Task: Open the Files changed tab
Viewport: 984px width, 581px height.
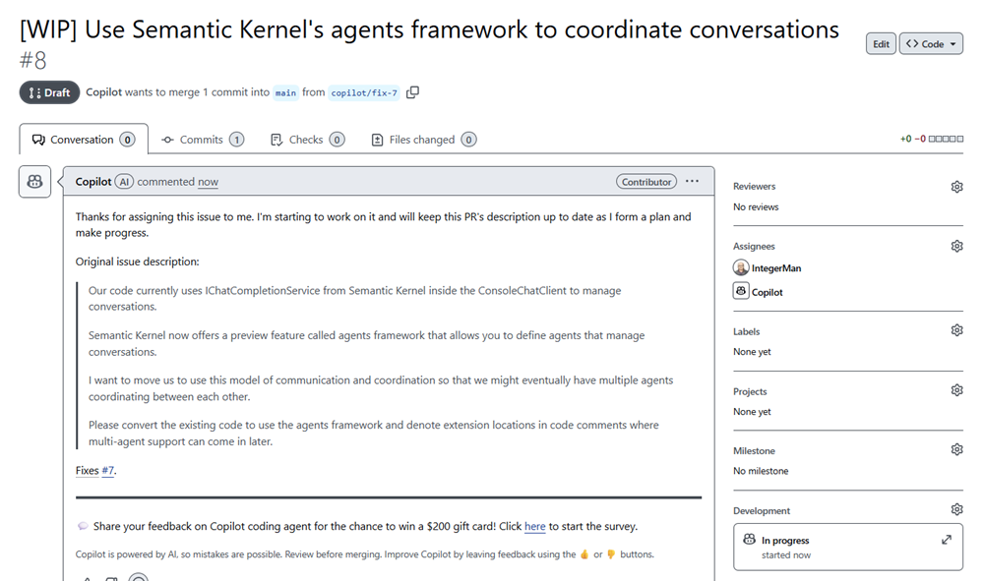Action: click(x=423, y=140)
